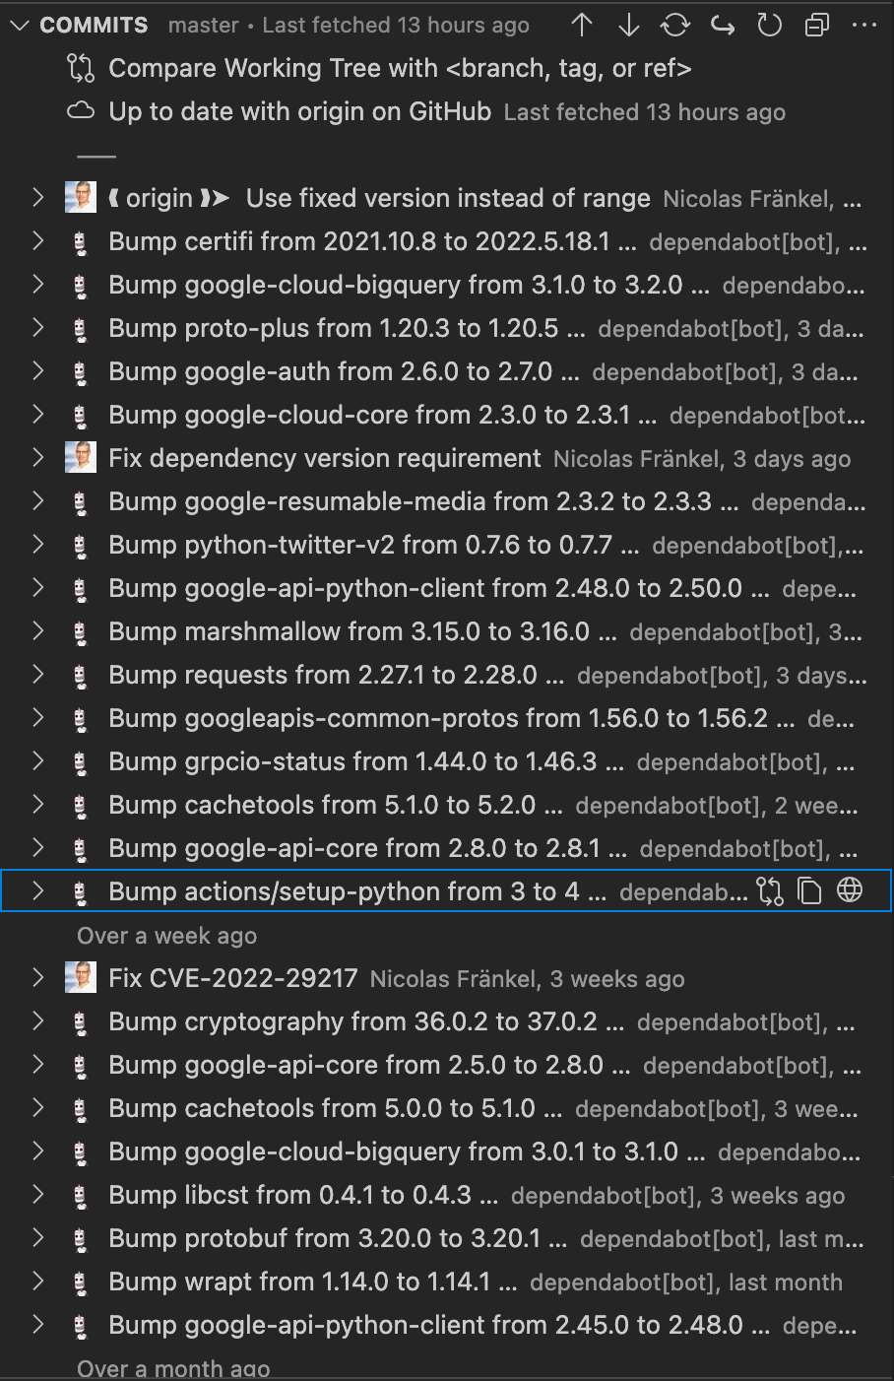Click the switch branch arrow icon

[723, 26]
